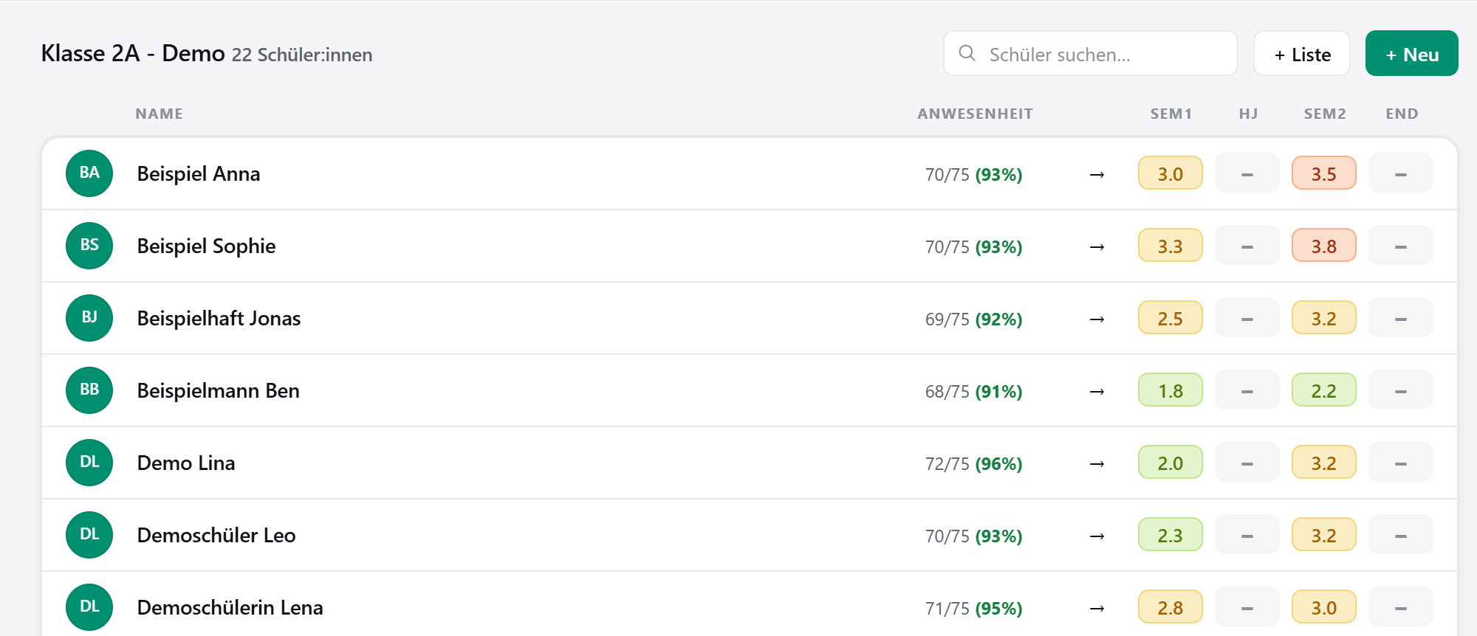Select Beispiel Anna's SEM1 grade 3.0
Screen dimensions: 1477x636
point(1171,173)
